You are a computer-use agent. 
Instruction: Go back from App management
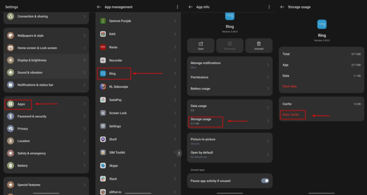click(99, 7)
